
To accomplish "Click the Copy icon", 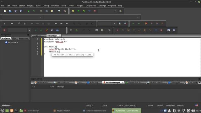I will 46,11.
